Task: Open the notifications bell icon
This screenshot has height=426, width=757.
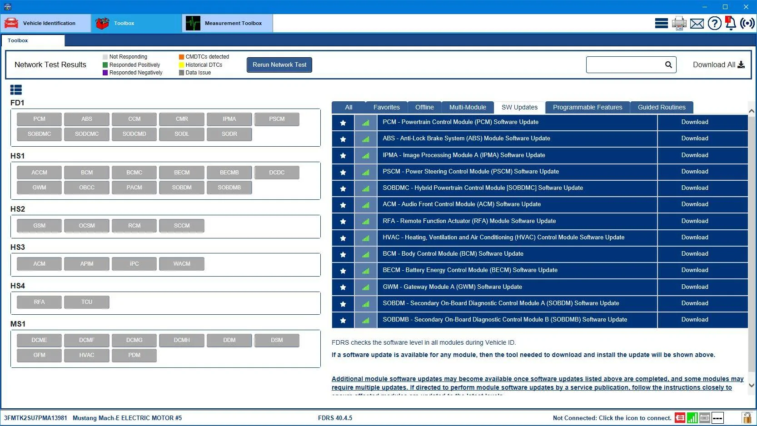Action: click(x=731, y=23)
